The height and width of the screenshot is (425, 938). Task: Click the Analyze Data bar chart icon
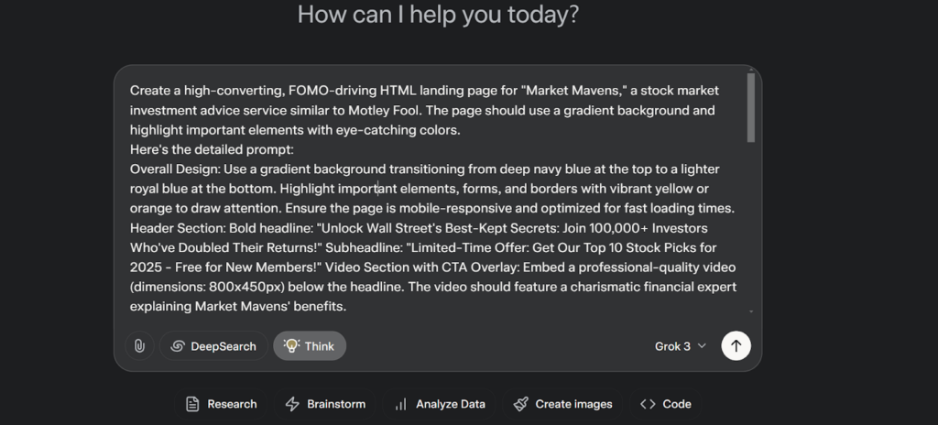point(401,404)
